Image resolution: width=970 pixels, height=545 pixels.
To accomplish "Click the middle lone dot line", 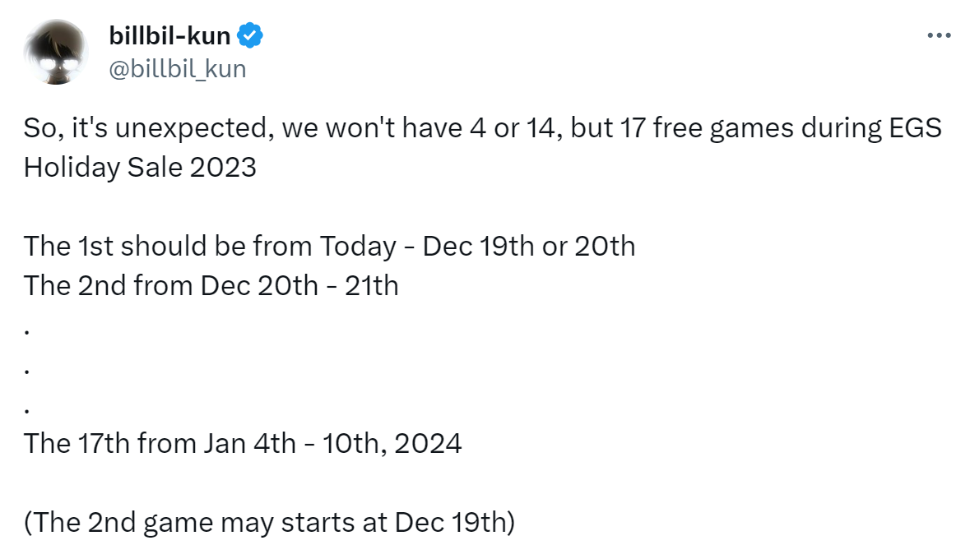I will click(28, 370).
